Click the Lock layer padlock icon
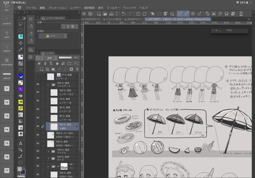Screen dimensions: 255x178 tap(57, 63)
